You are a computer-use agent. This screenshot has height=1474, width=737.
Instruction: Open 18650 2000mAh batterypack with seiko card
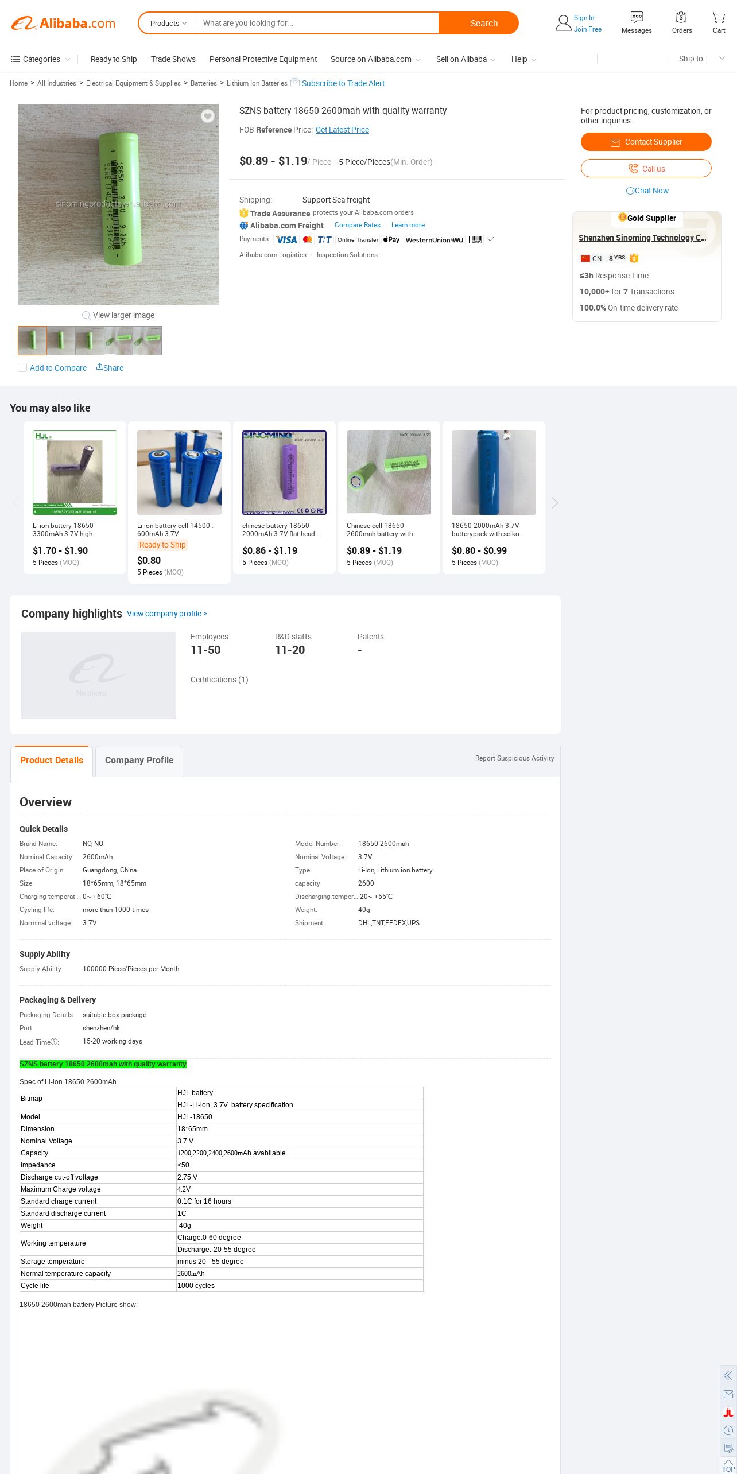point(494,498)
